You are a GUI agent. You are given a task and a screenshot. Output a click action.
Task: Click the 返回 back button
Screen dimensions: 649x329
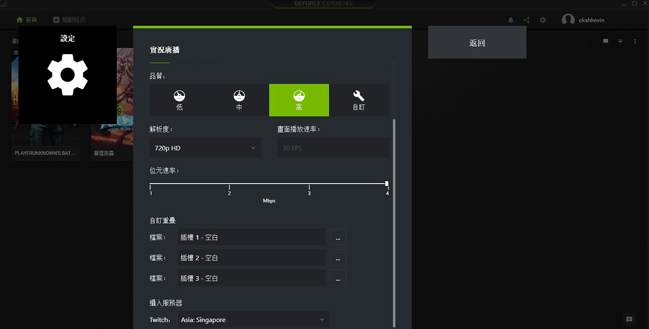(477, 43)
